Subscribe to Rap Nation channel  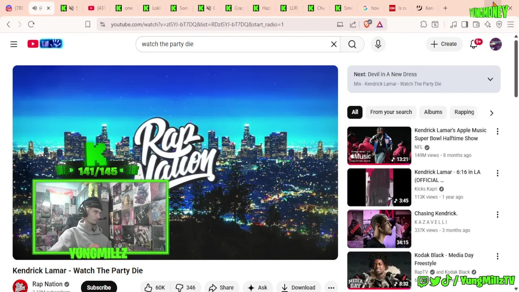coord(99,287)
